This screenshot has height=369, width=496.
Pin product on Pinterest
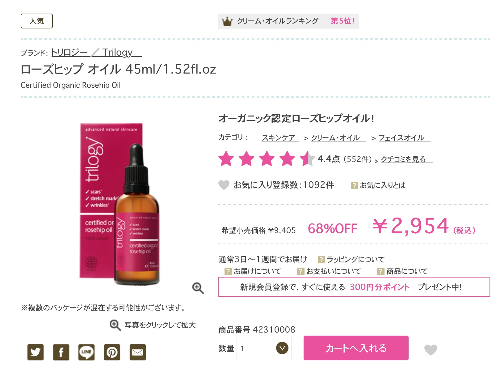point(112,352)
